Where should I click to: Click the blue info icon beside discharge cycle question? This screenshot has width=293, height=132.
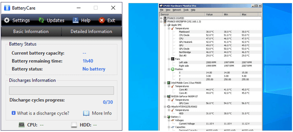[14, 113]
